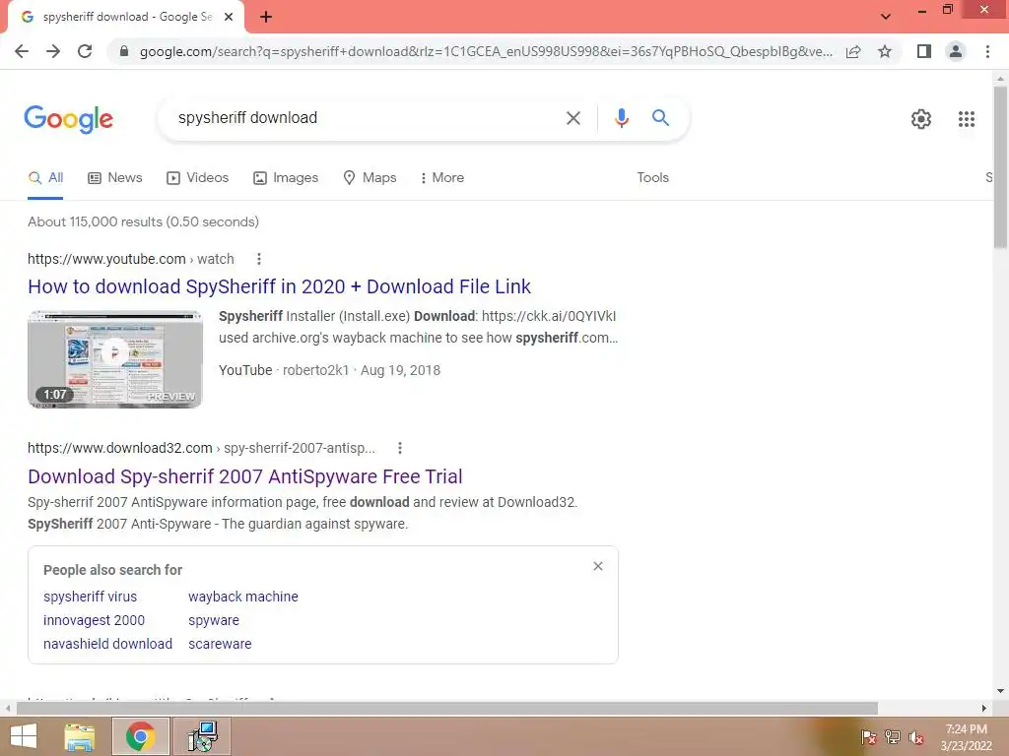Go forward using the browser forward arrow
This screenshot has width=1009, height=756.
(53, 51)
